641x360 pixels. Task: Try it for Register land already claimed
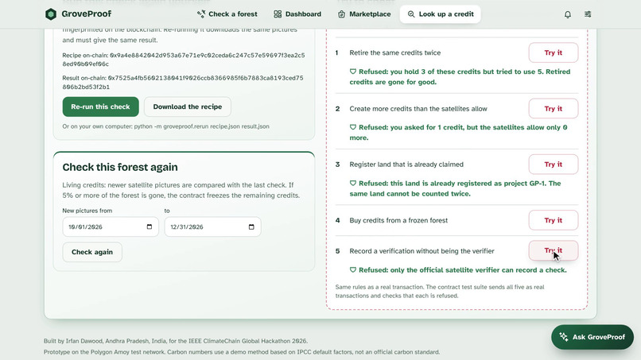(553, 165)
